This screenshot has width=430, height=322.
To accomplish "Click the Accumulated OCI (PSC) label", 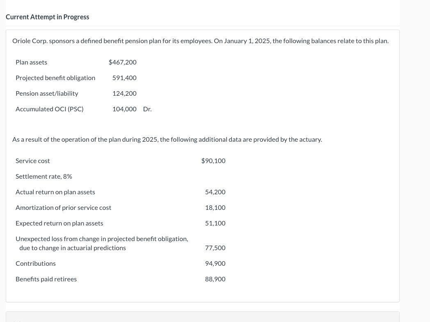I will pos(49,109).
